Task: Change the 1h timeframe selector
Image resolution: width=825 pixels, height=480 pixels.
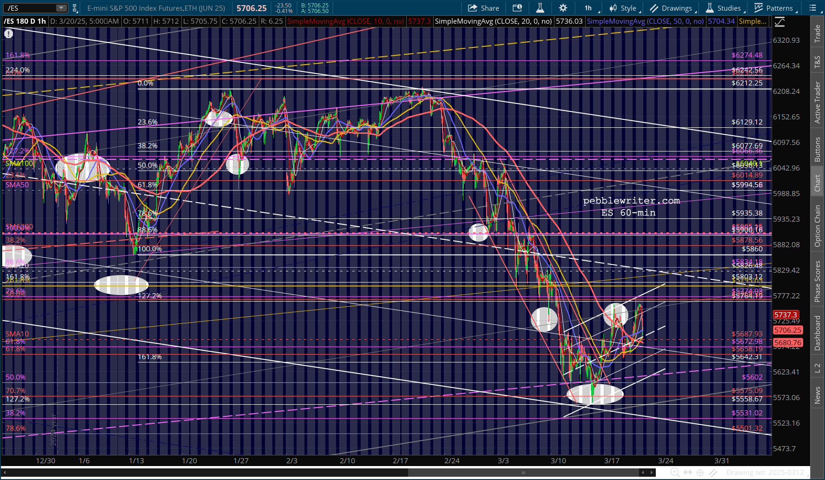Action: pyautogui.click(x=589, y=8)
